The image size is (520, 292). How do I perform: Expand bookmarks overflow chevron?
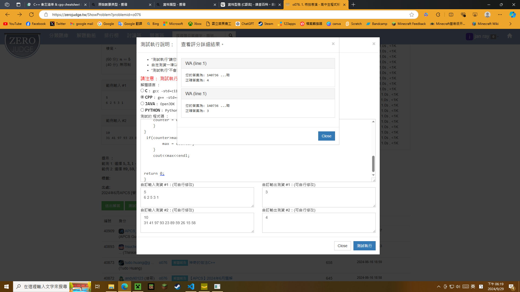pyautogui.click(x=510, y=24)
